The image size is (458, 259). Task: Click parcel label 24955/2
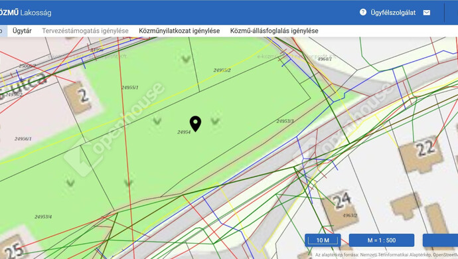point(222,70)
